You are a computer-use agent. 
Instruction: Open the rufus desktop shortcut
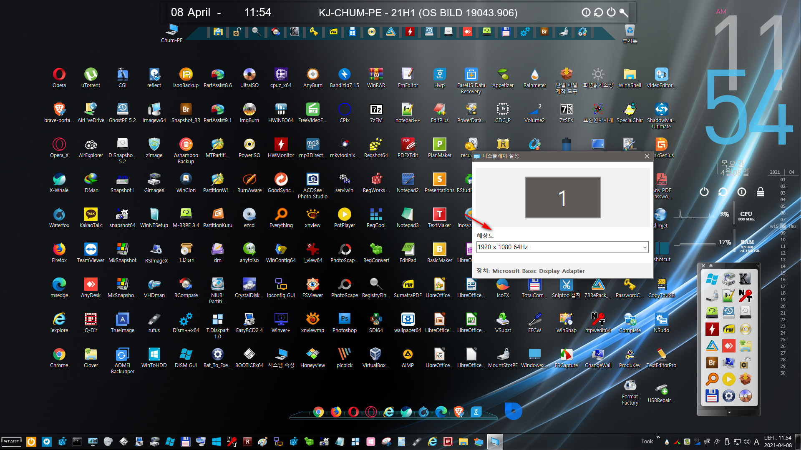tap(154, 322)
